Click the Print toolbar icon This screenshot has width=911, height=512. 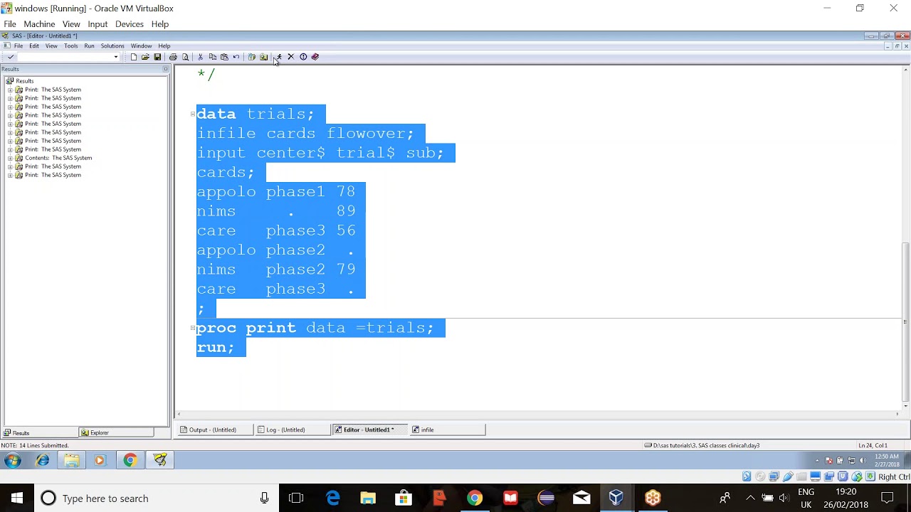click(x=173, y=57)
